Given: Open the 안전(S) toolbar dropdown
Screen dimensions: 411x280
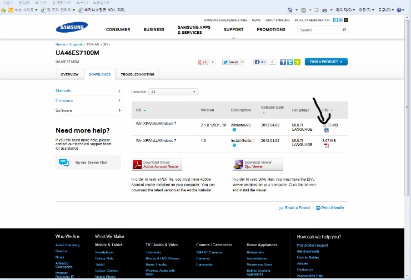Looking at the screenshot, I should [367, 10].
